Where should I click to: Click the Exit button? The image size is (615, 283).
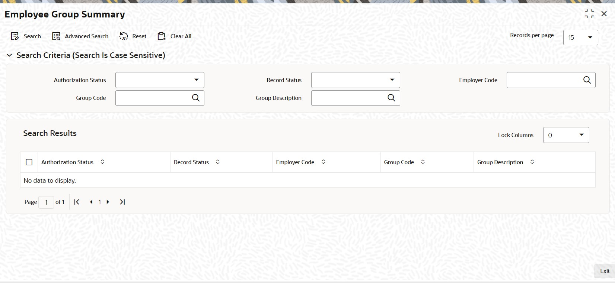tap(605, 271)
